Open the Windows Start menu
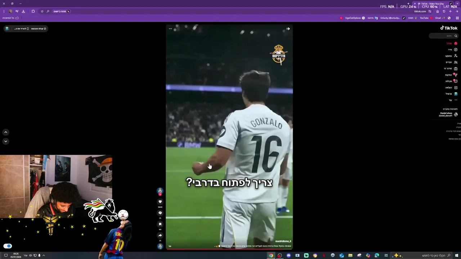 click(x=457, y=255)
